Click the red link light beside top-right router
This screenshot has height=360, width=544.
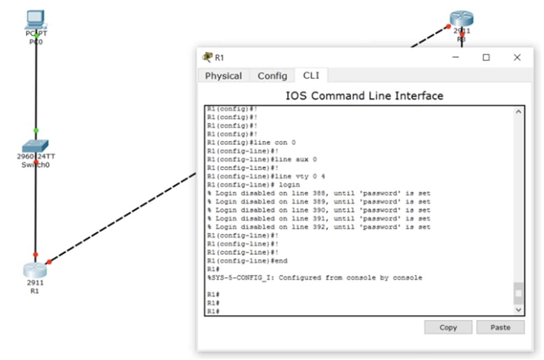coord(448,26)
